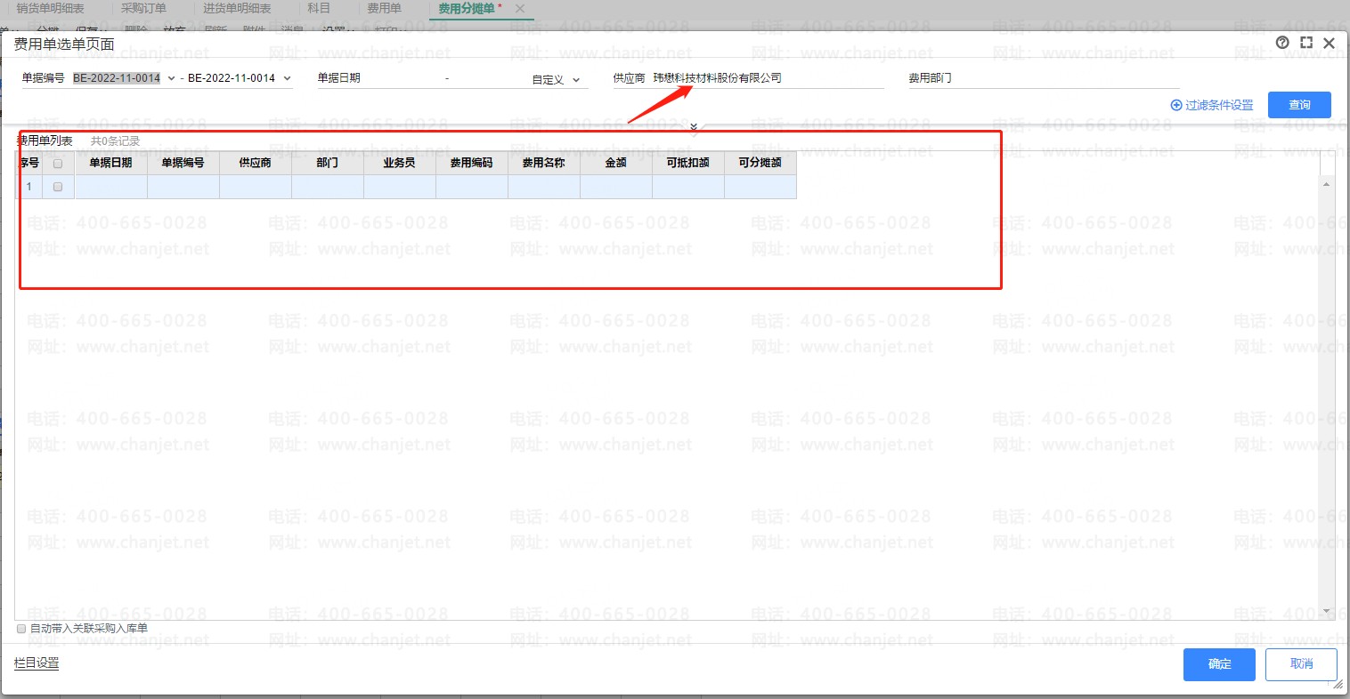Image resolution: width=1350 pixels, height=699 pixels.
Task: Open the 栏目设置 link
Action: pyautogui.click(x=37, y=663)
